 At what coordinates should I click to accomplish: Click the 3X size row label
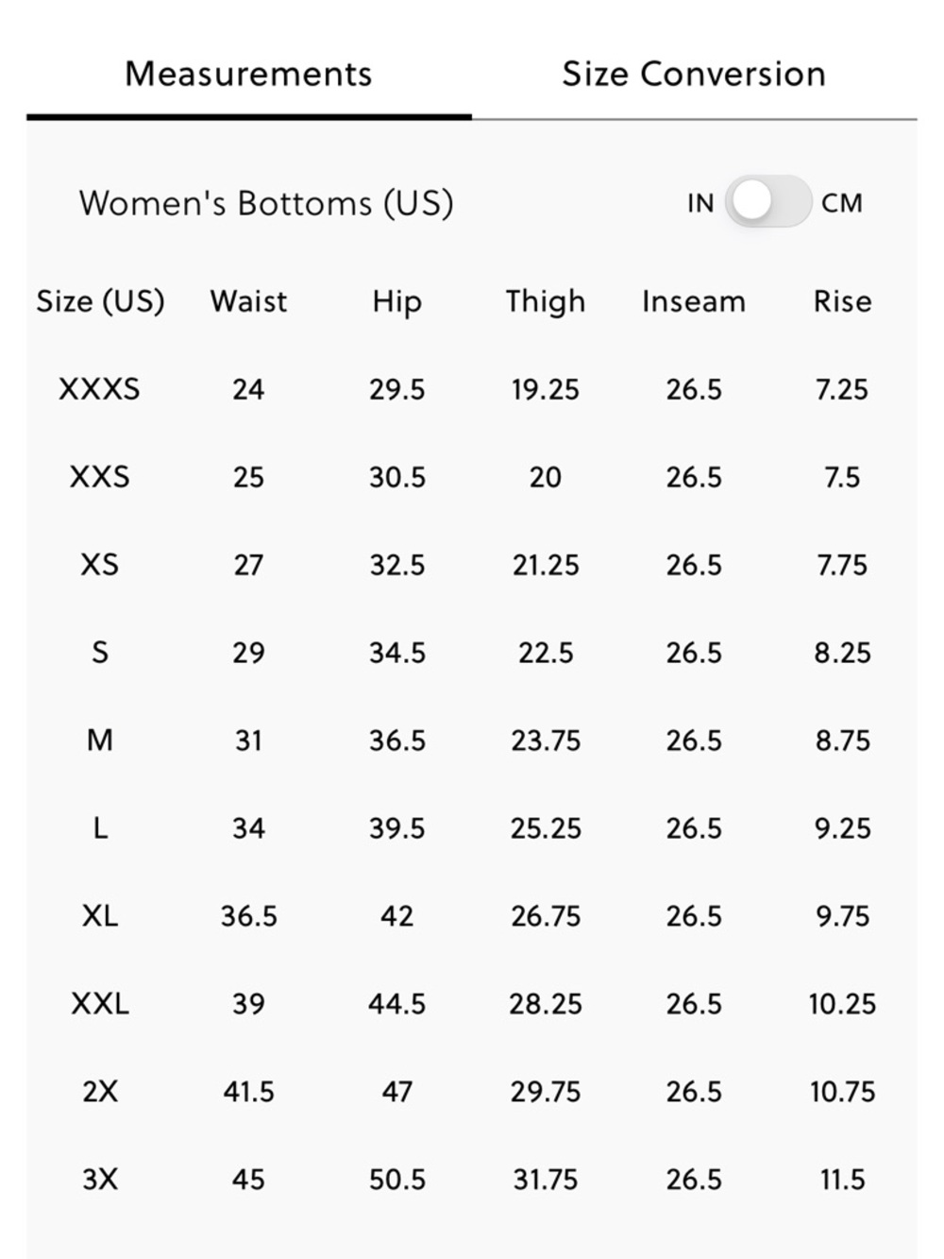coord(99,1180)
